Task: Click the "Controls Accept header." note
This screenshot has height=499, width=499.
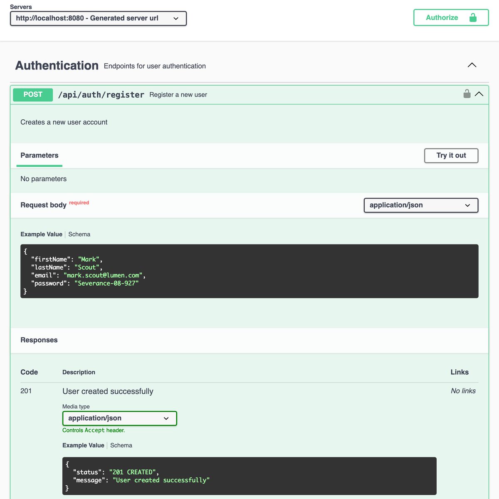Action: (94, 430)
